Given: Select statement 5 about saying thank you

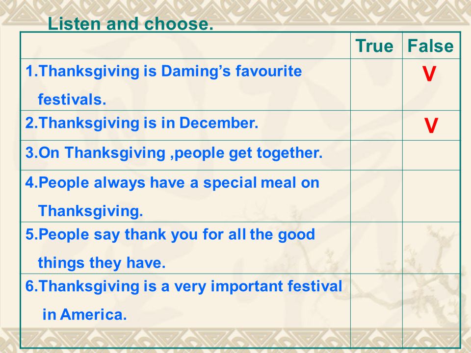Looking at the screenshot, I should pyautogui.click(x=170, y=249).
